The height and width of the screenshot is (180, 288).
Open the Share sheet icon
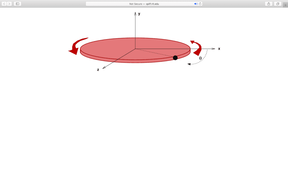pyautogui.click(x=269, y=4)
